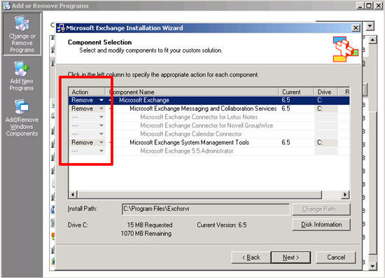Viewport: 385px width, 278px height.
Task: Click the Back button
Action: 251,258
